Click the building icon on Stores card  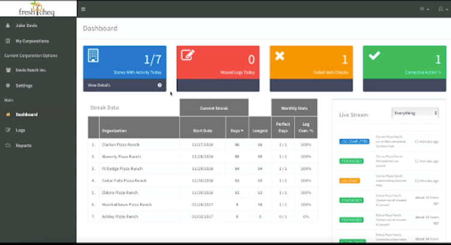coord(93,55)
